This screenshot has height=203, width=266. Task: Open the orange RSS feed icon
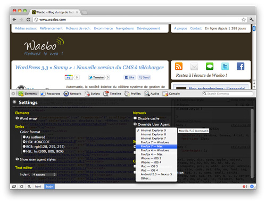point(179,66)
